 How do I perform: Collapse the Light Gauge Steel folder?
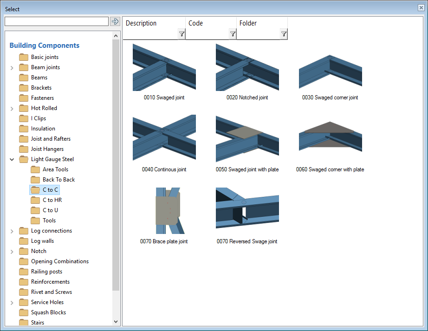pos(12,159)
